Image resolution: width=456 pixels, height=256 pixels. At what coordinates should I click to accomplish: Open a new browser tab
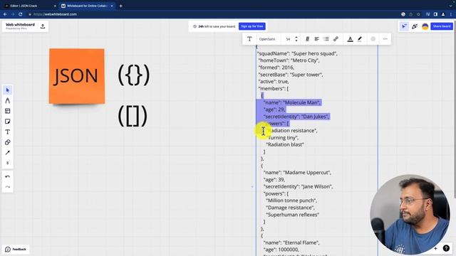click(x=120, y=6)
